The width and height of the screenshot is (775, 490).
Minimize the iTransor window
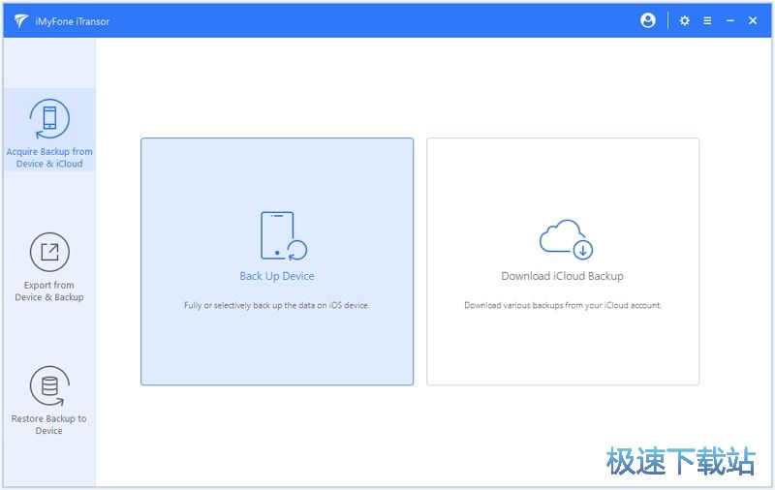point(730,20)
